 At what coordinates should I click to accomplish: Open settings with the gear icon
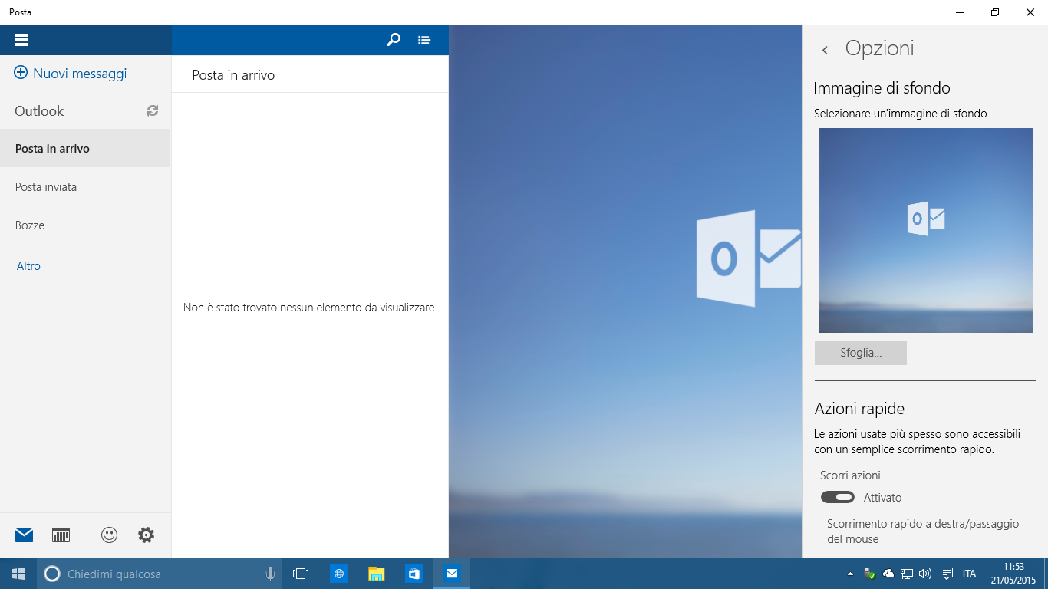[146, 535]
